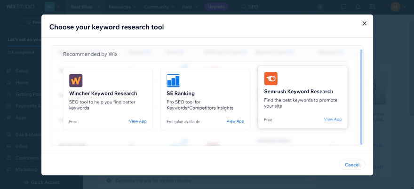Viewport: 414px width, 189px height.
Task: Open Quick Access in the sidebar
Action: 41,182
